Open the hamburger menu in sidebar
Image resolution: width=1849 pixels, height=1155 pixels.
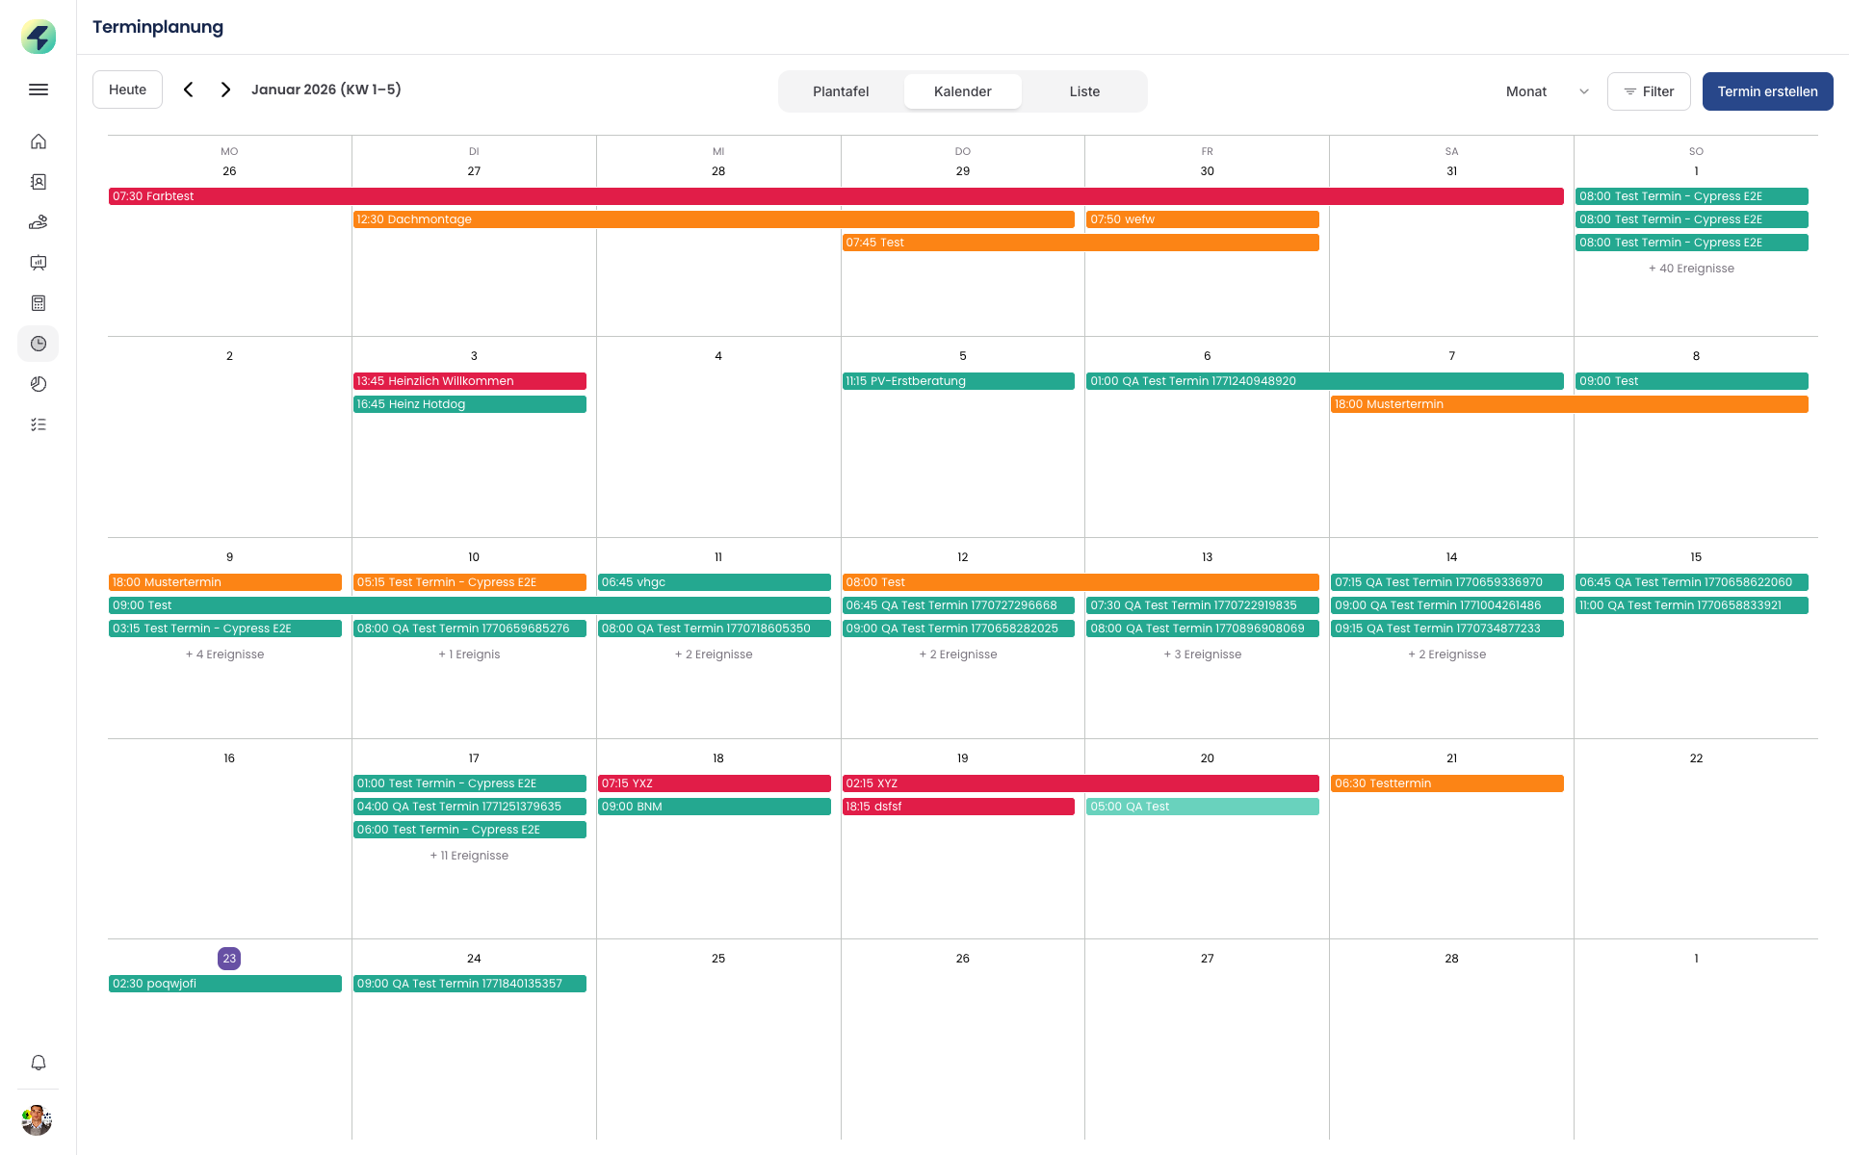point(39,90)
